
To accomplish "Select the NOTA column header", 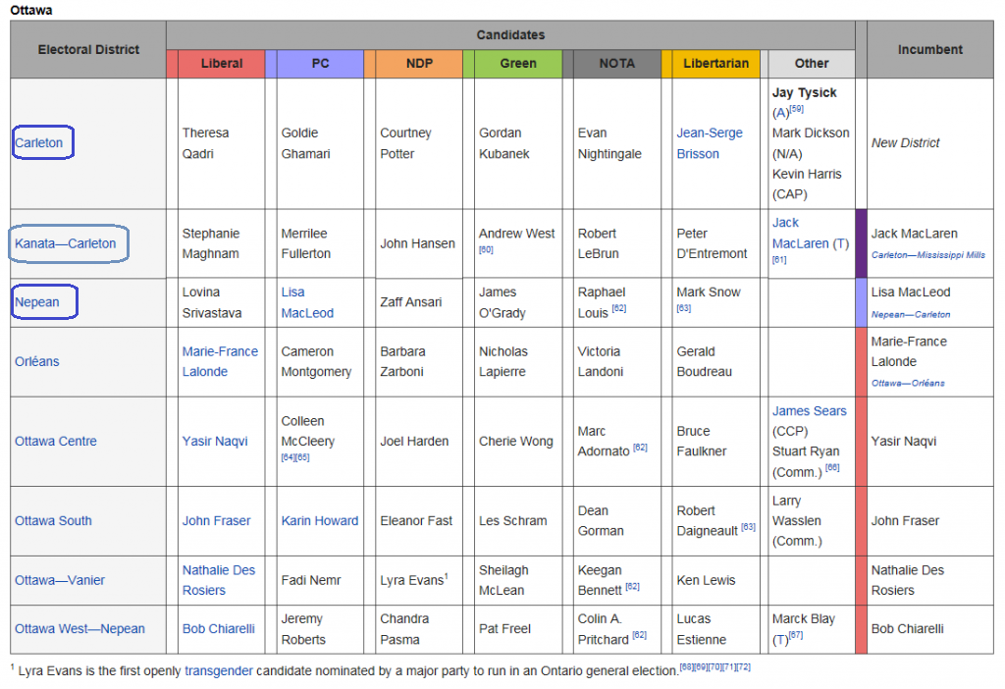I will (617, 64).
